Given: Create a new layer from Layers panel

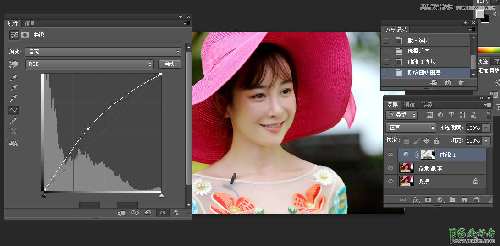Looking at the screenshot, I should pos(464,200).
